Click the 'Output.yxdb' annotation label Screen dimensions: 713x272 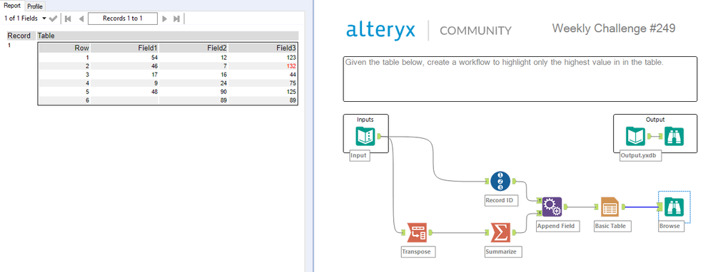640,156
